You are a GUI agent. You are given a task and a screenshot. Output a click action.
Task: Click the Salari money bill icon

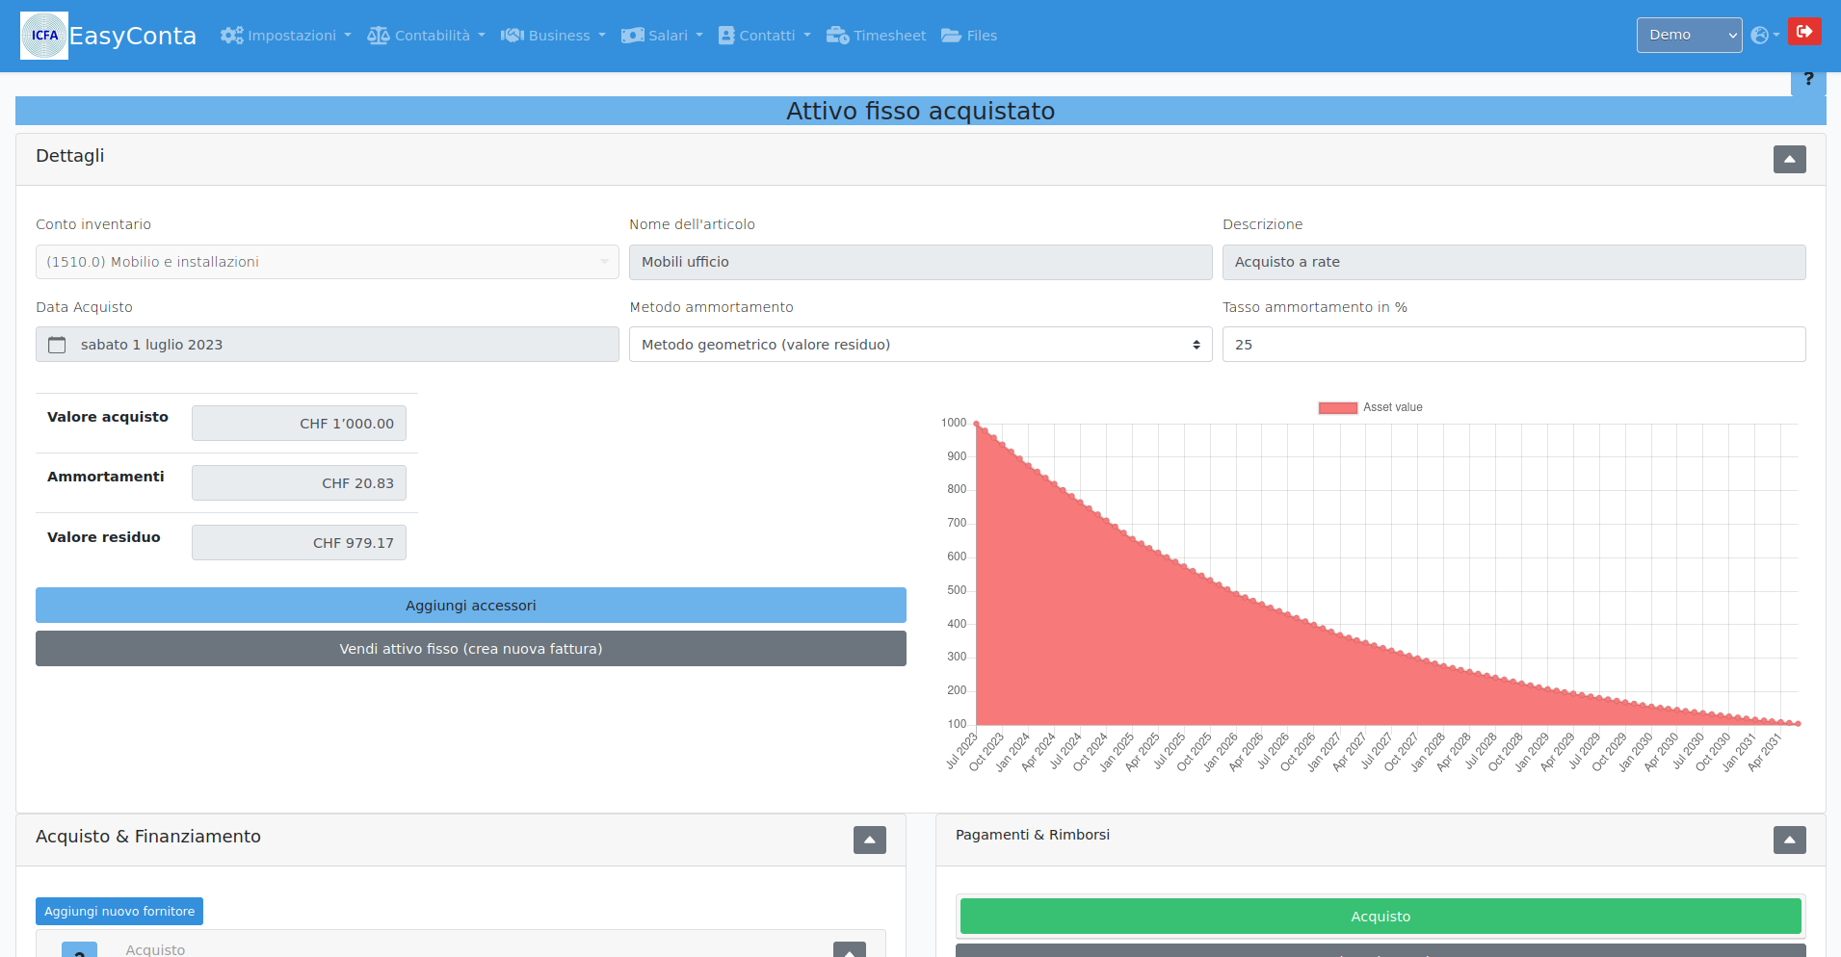pyautogui.click(x=632, y=36)
